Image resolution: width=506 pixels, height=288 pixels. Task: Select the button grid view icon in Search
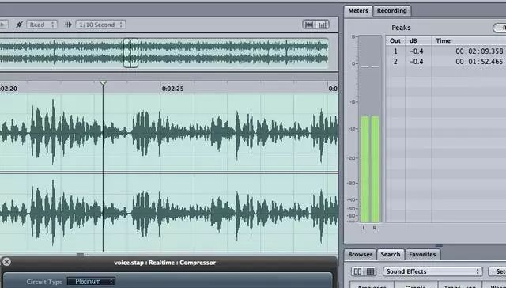(370, 271)
